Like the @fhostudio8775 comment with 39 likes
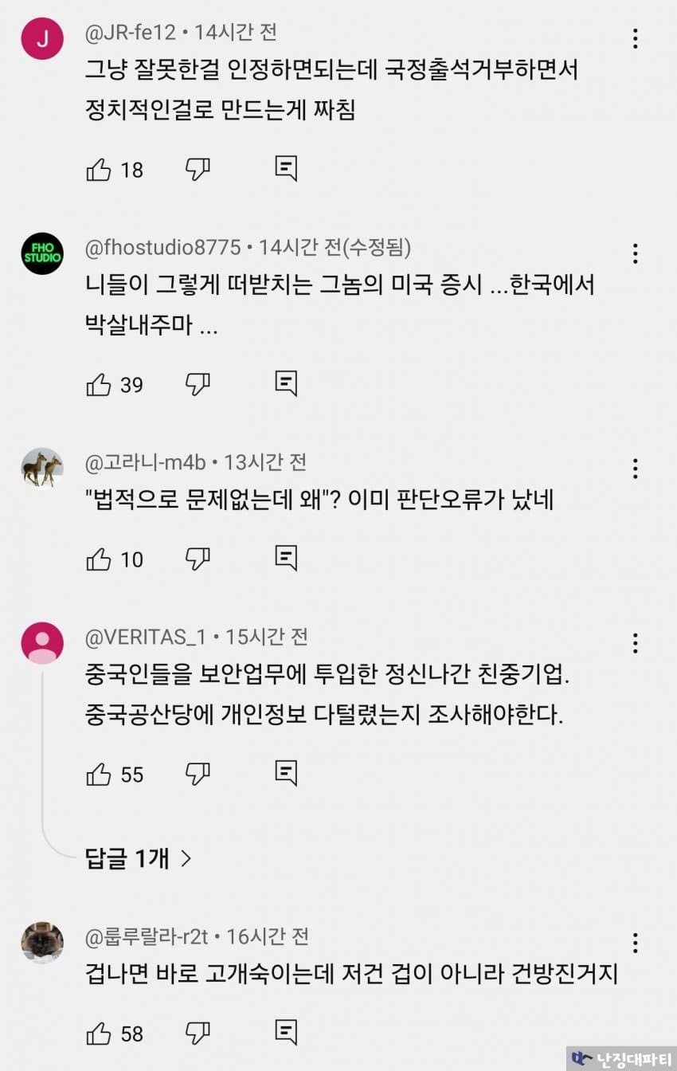677x1071 pixels. click(98, 385)
